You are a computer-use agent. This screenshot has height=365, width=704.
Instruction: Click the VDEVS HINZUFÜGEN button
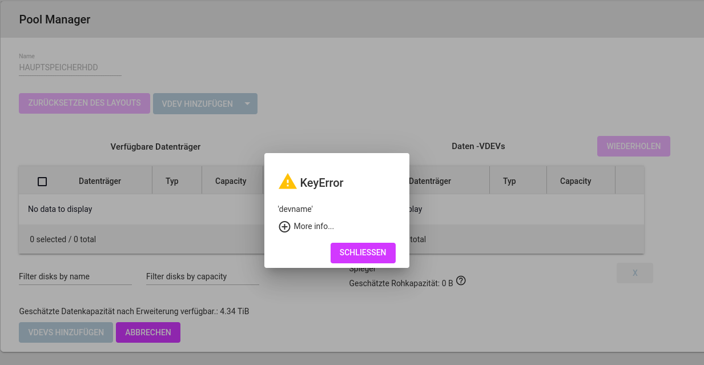tap(66, 332)
